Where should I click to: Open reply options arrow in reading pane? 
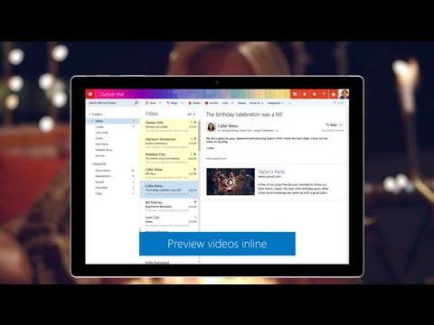pyautogui.click(x=341, y=125)
